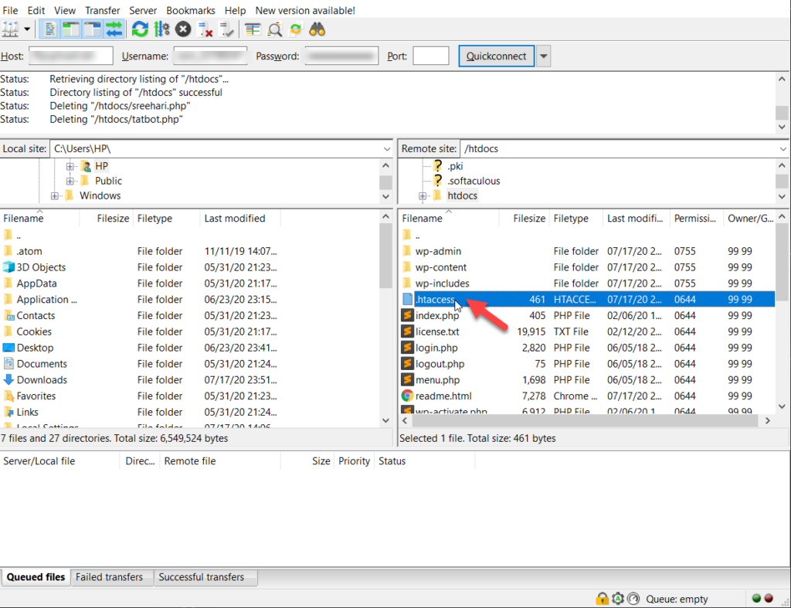Toggle synchronized browsing
Viewport: 791px width, 608px height.
[296, 30]
